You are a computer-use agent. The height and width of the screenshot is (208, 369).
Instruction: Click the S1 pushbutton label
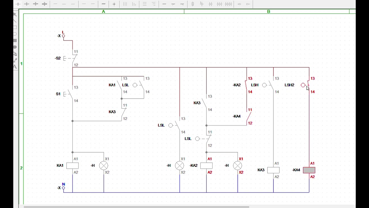[x=58, y=94]
